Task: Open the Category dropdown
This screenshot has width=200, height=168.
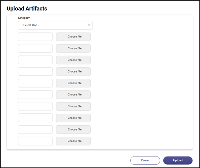Action: (55, 25)
